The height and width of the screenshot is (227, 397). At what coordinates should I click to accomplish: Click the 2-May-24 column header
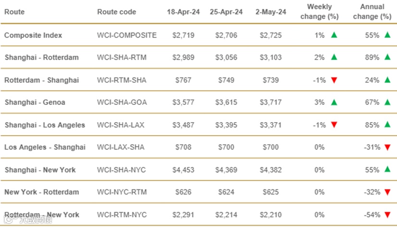(271, 12)
